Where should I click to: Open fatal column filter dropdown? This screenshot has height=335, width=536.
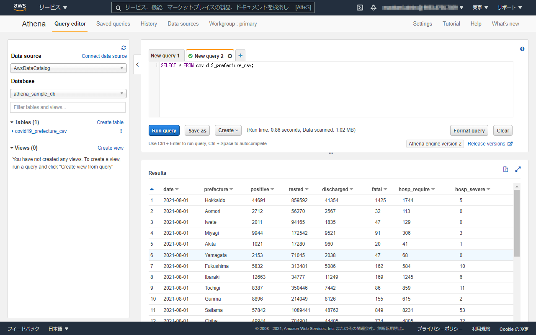point(385,190)
